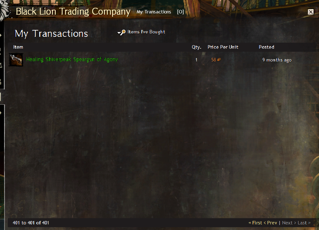The height and width of the screenshot is (230, 319).
Task: Click the small dropdown arrow beside the key
Action: (x=119, y=33)
